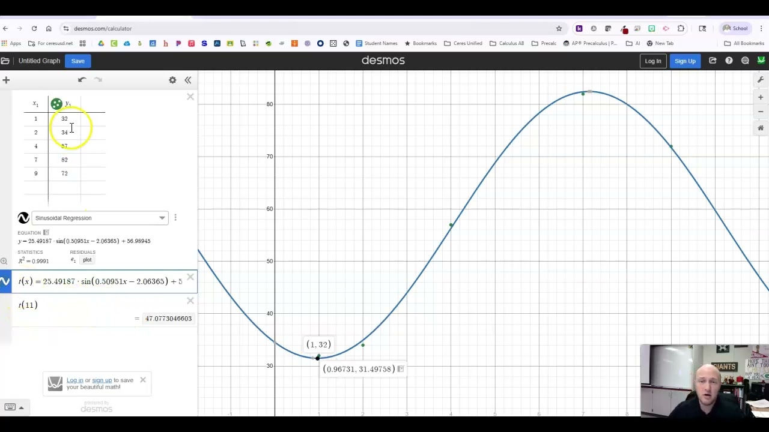Open the Sinusoidal Regression type dropdown
Image resolution: width=769 pixels, height=432 pixels.
[x=100, y=218]
